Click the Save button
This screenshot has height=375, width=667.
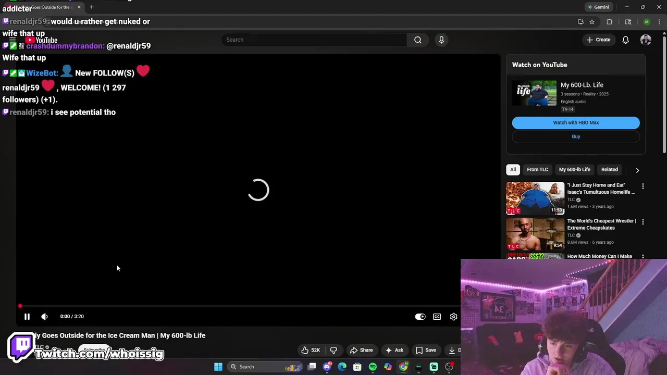[426, 350]
